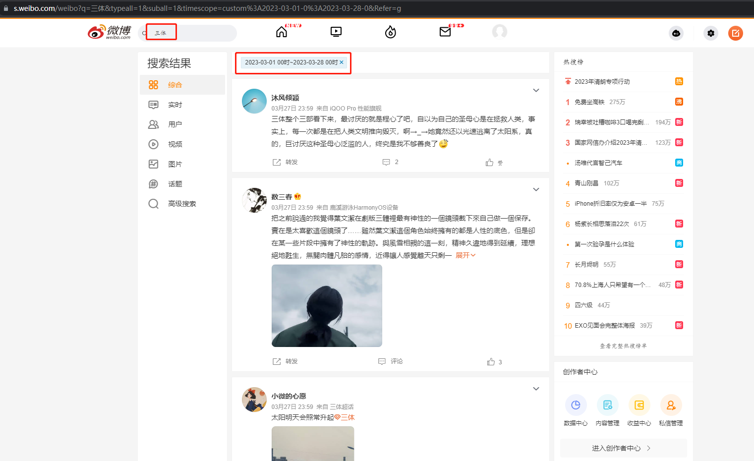Open the video channel icon
The height and width of the screenshot is (461, 754).
coord(336,32)
